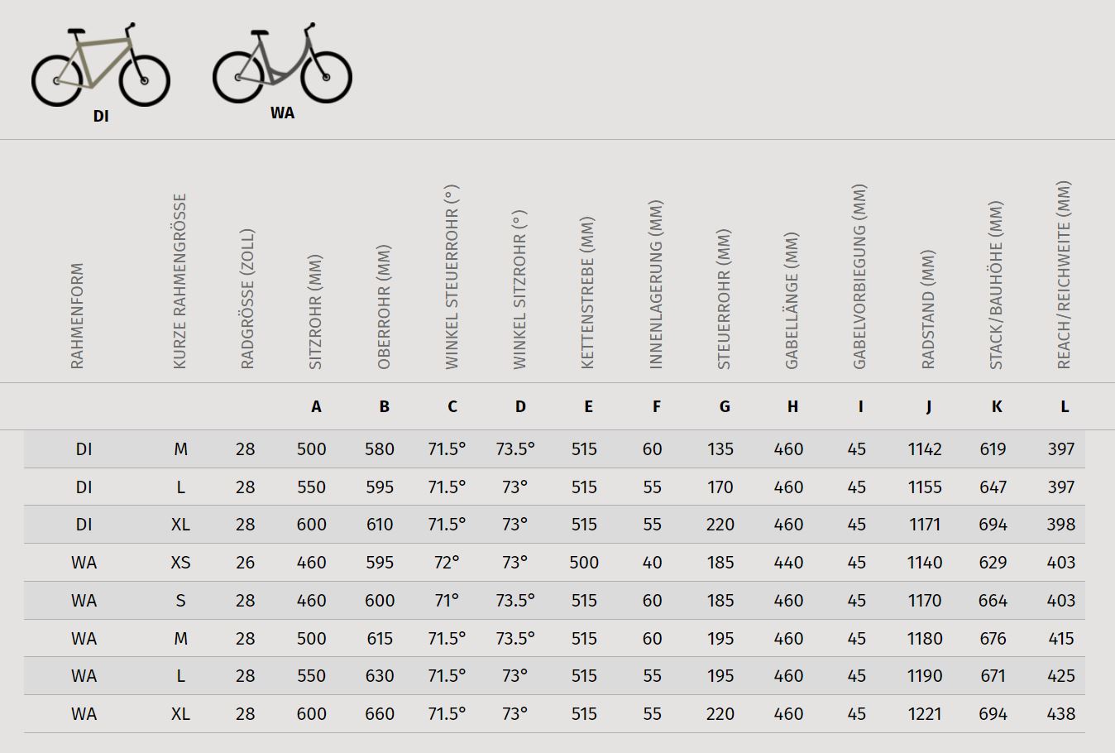Screen dimensions: 1115x753
Task: Select the DI size M row
Action: [554, 449]
